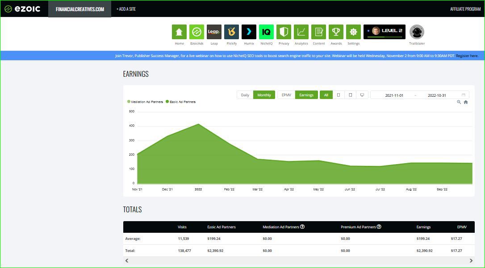Viewport: 485px width, 268px height.
Task: Click the Register here webinar link
Action: click(467, 56)
